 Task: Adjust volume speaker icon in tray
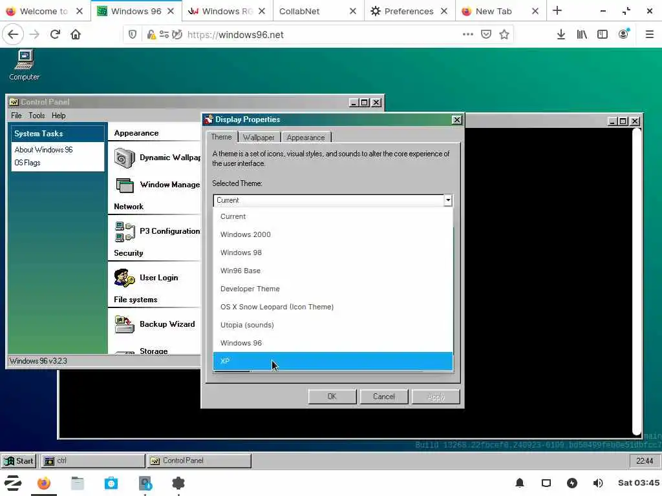tap(598, 483)
